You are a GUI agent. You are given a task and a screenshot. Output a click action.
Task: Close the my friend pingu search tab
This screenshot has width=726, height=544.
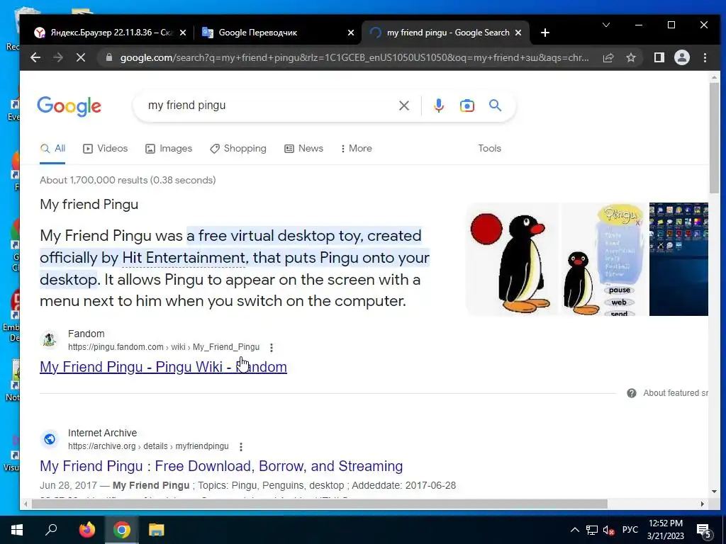tap(518, 33)
